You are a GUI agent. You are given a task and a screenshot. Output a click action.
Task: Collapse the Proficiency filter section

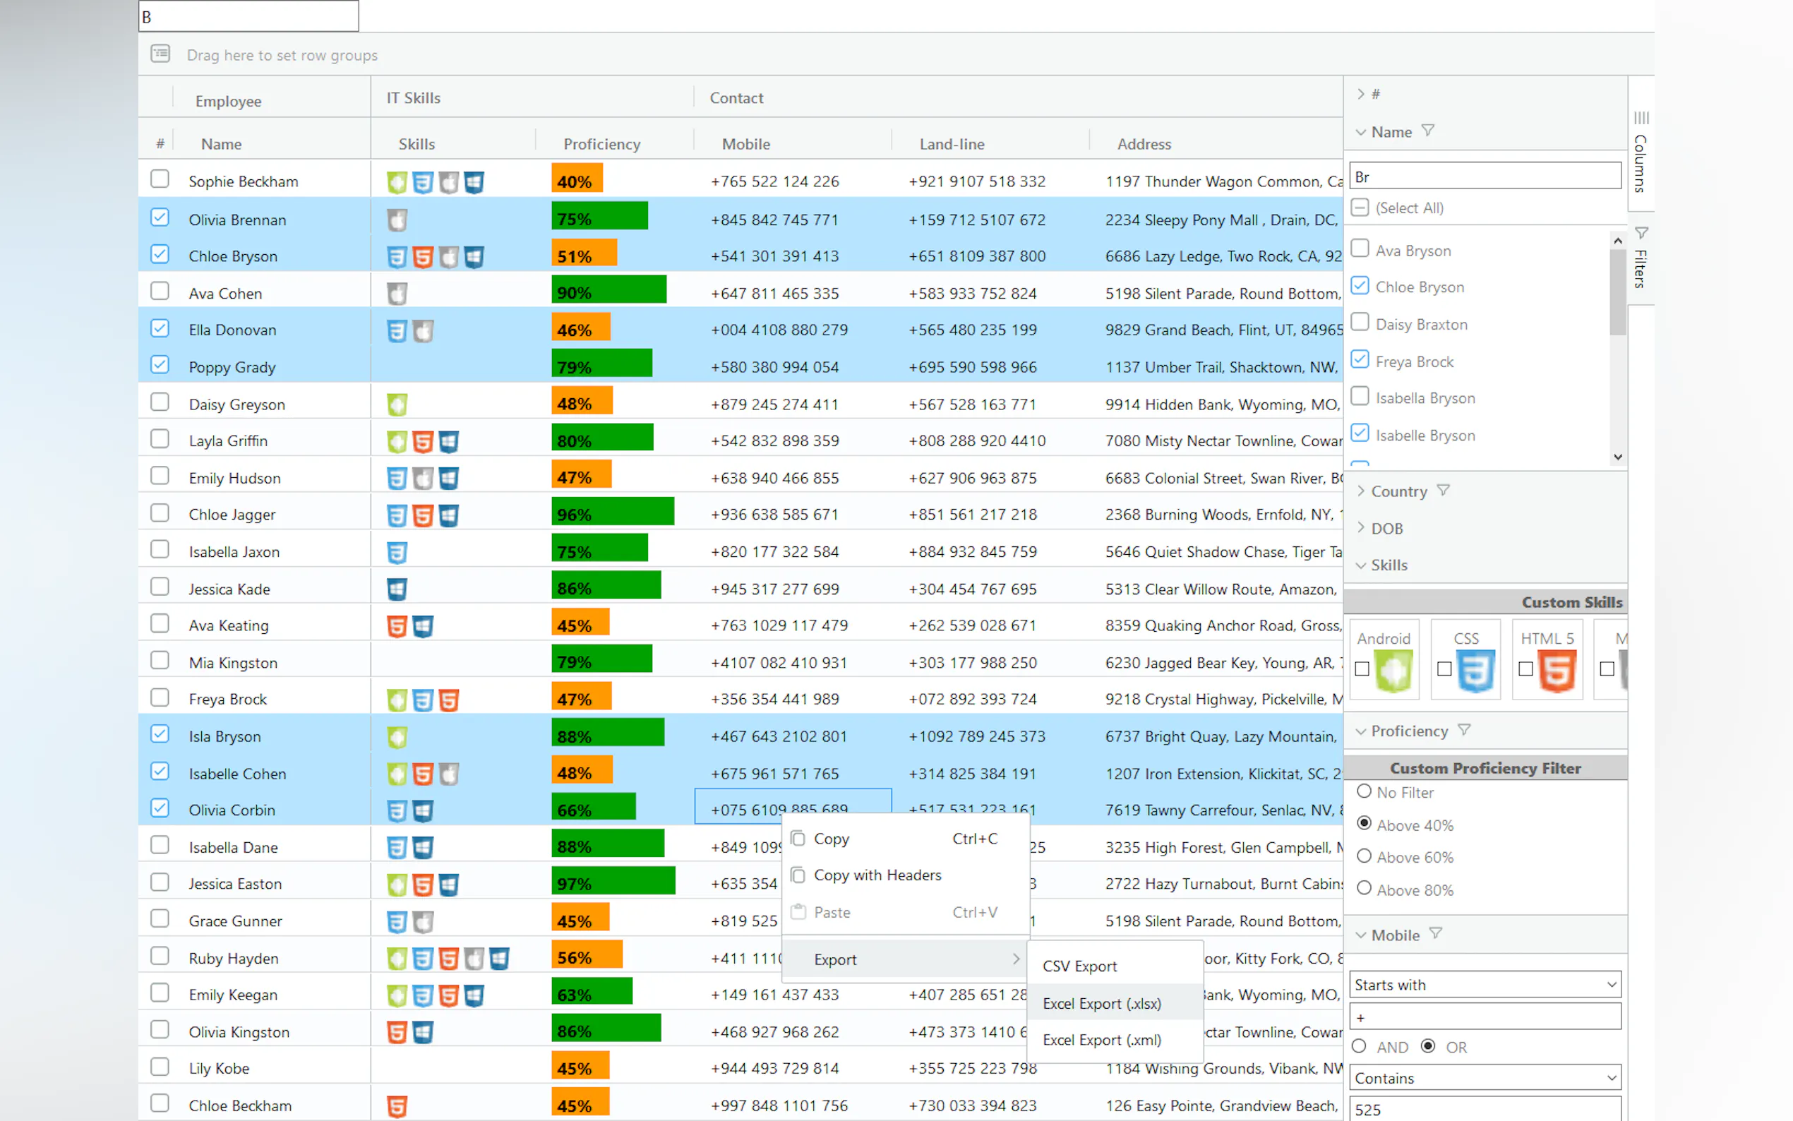pos(1360,731)
